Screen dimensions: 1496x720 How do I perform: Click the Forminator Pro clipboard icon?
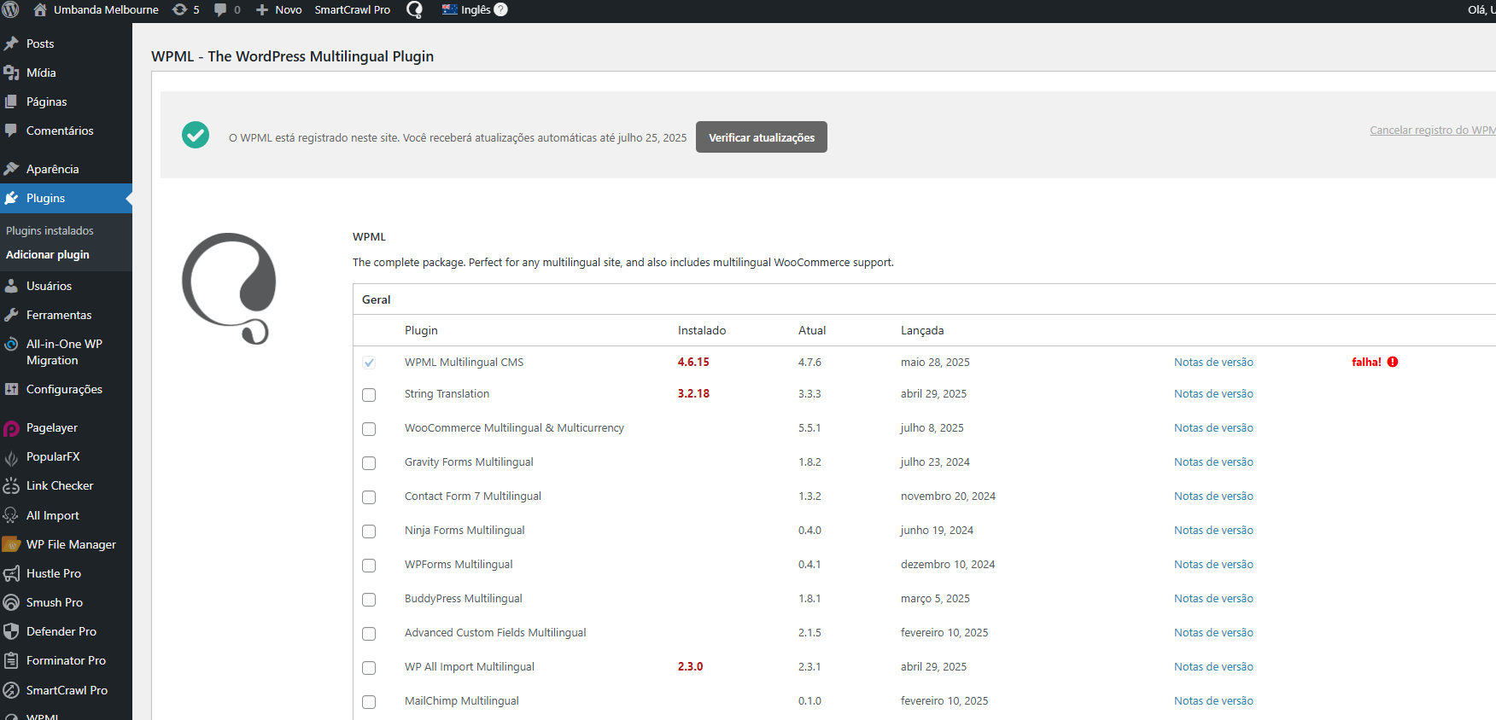pos(11,660)
